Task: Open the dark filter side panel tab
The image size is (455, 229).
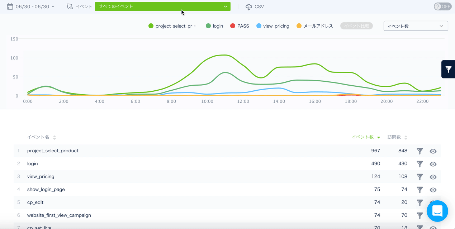Action: click(448, 69)
